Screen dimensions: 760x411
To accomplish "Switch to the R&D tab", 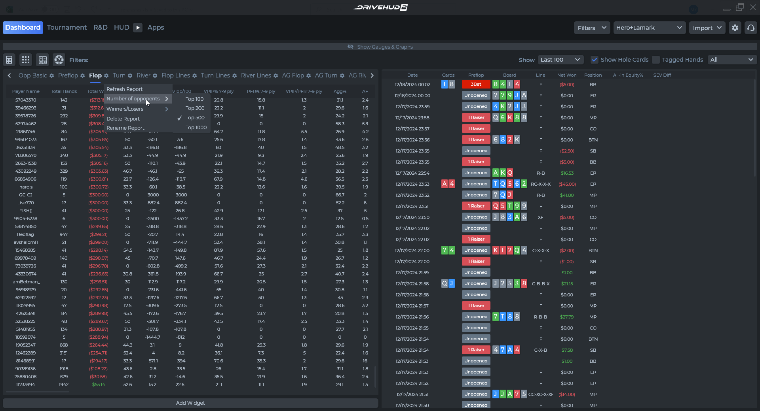I will (100, 27).
